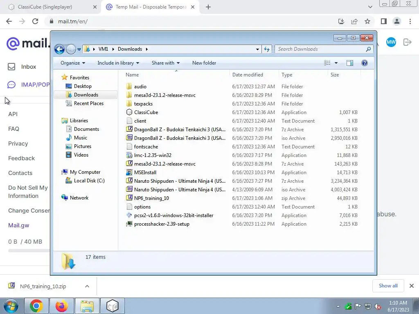The height and width of the screenshot is (314, 419).
Task: Select the fontscache file name
Action: [146, 147]
